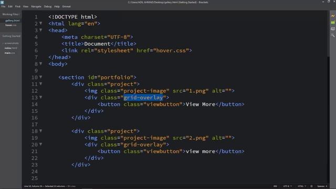336x189 pixels.
Task: Collapse the grid-overlay div fold at line 20
Action: (41, 144)
